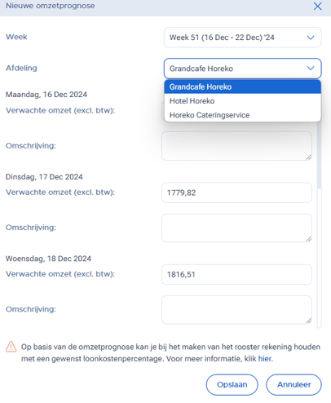Focus Dinsdag Omschrijving text area

click(x=236, y=228)
